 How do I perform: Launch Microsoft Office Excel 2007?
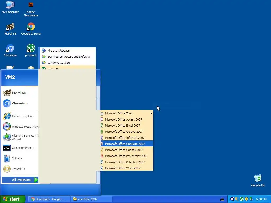[x=127, y=126]
